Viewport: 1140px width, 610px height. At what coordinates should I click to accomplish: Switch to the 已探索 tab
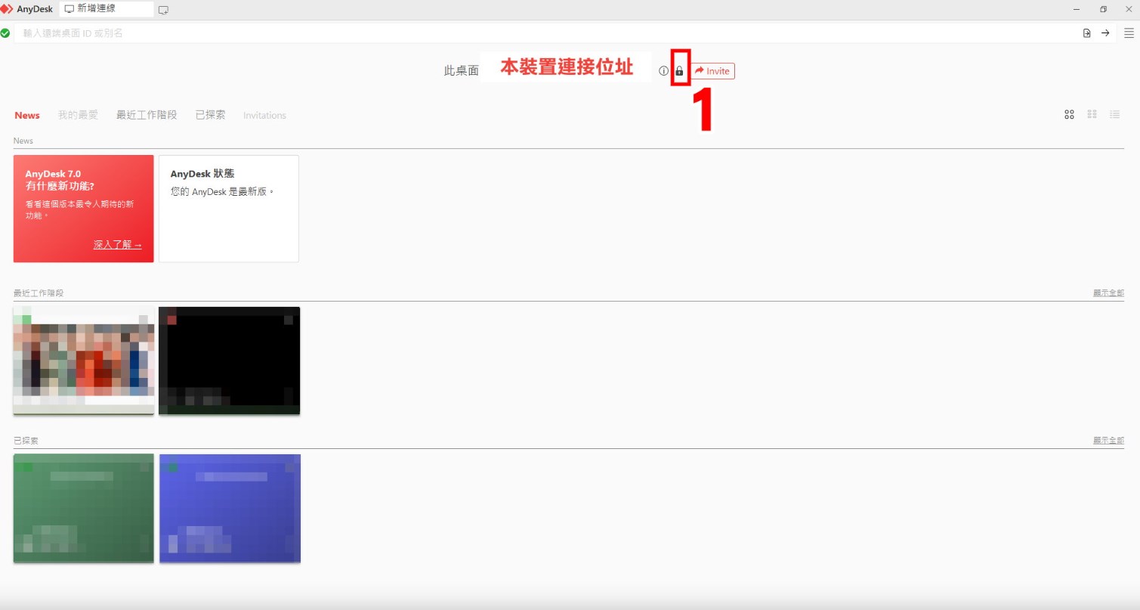(x=210, y=116)
